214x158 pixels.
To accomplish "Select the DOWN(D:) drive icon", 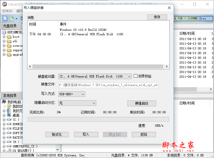I will pos(9,124).
